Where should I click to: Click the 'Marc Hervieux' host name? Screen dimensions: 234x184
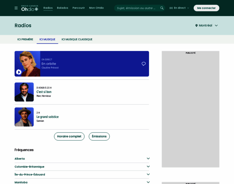pos(44,96)
